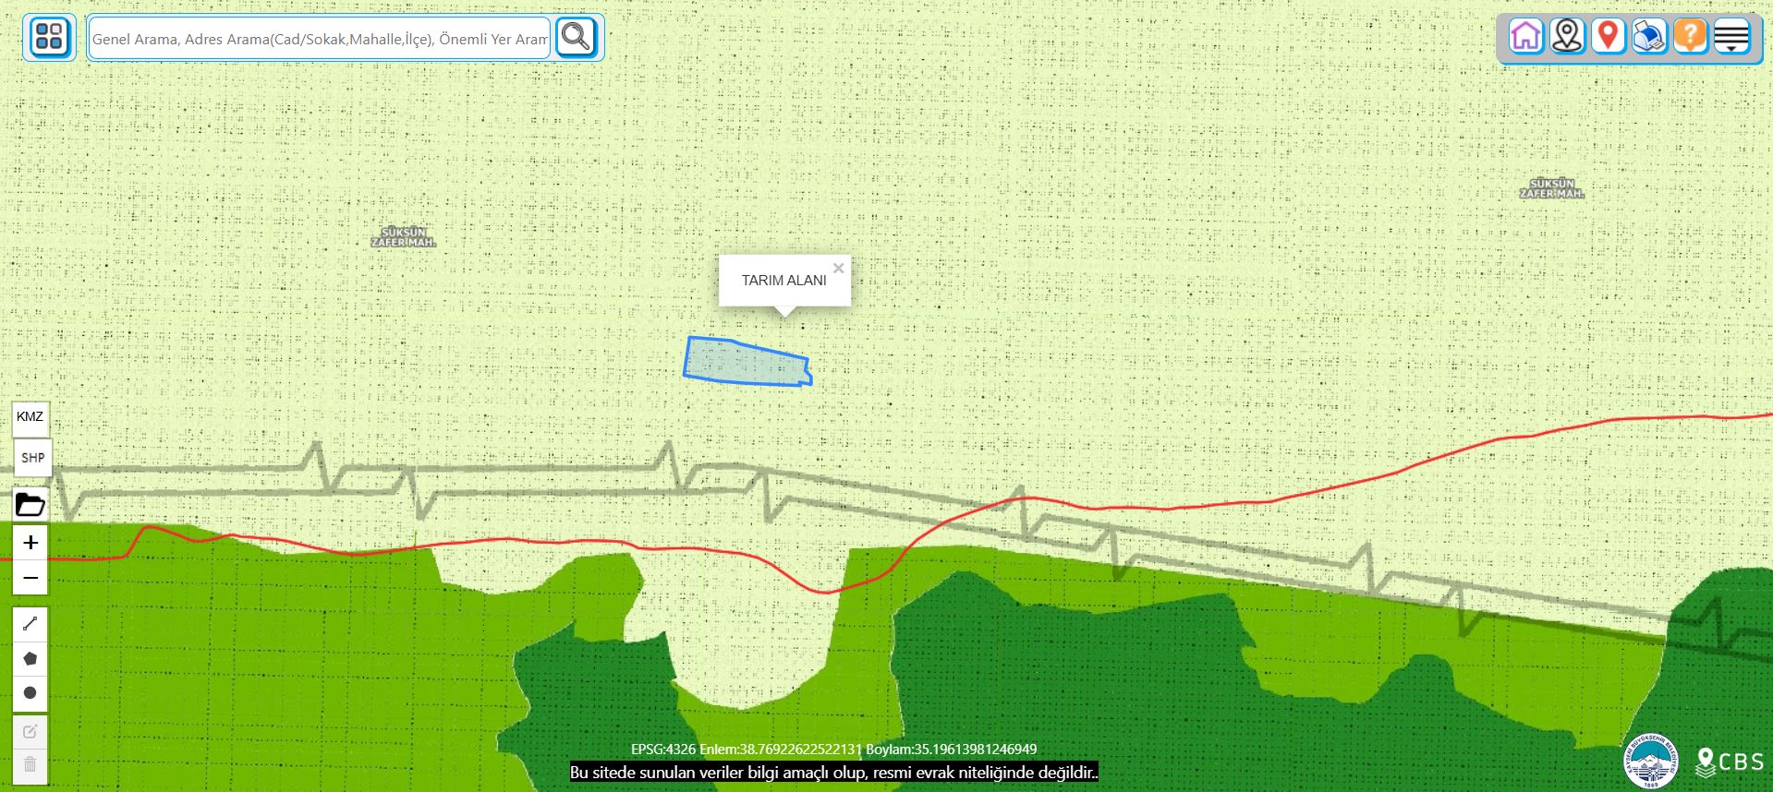The width and height of the screenshot is (1773, 792).
Task: Click the edit layers pencil icon
Action: pyautogui.click(x=30, y=732)
